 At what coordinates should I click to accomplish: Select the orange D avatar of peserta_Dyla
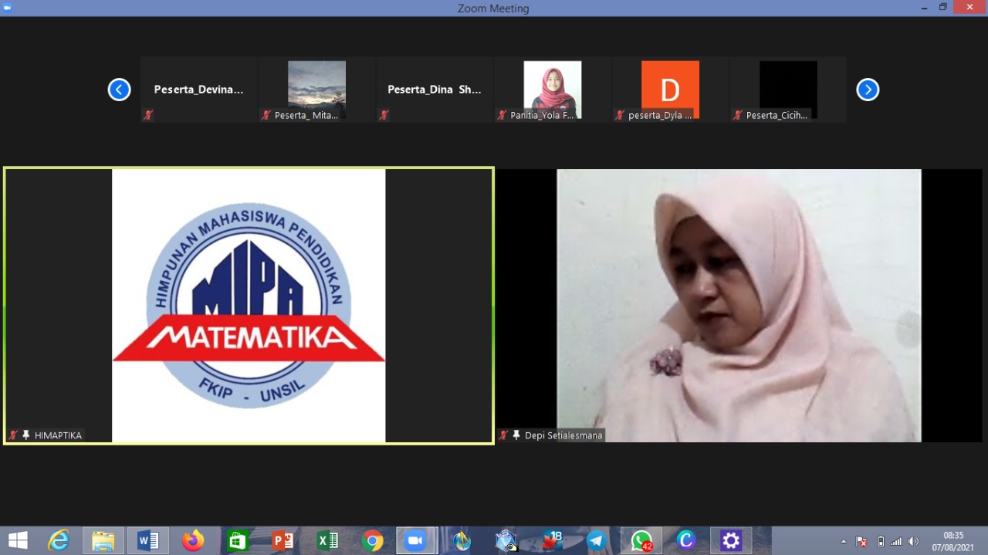[x=670, y=85]
